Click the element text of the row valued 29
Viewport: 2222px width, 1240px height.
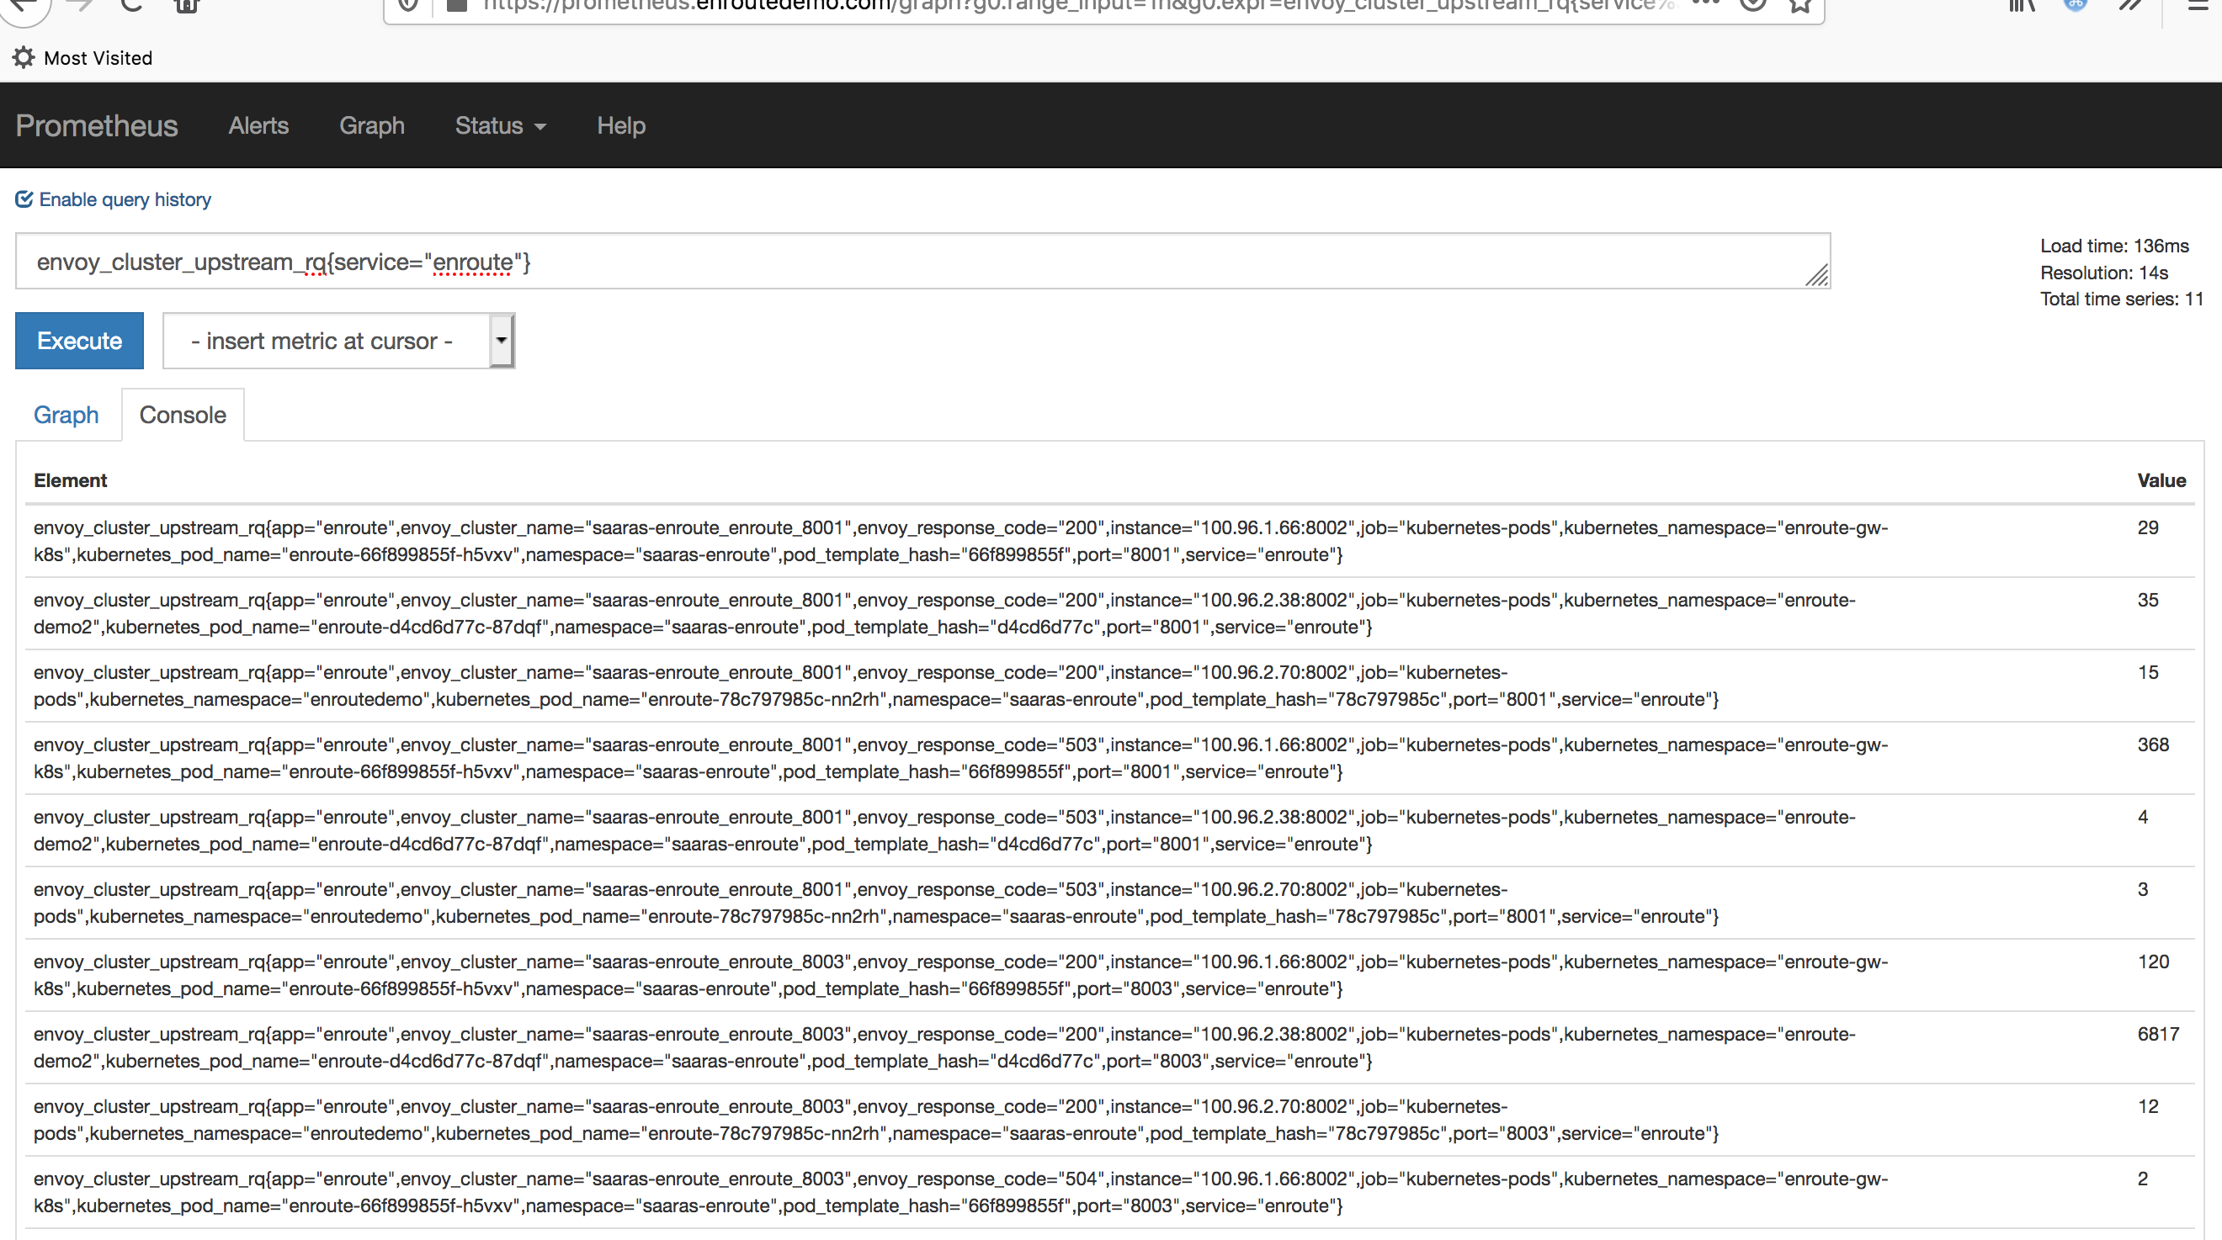[961, 542]
